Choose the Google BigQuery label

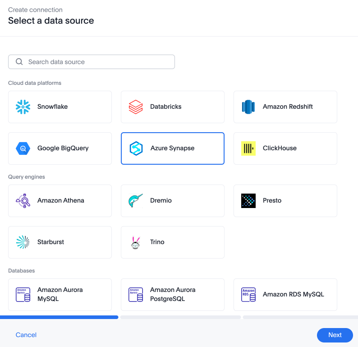[63, 148]
